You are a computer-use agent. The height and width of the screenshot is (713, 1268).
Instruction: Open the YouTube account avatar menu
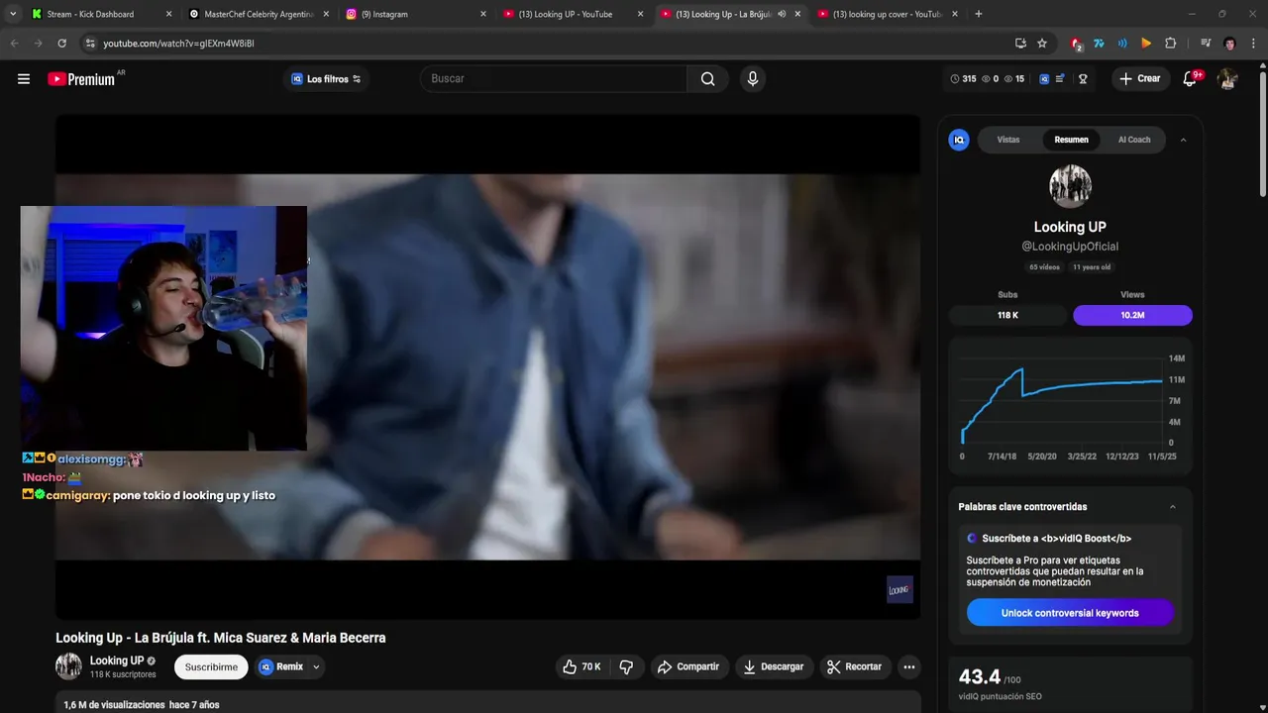(x=1227, y=79)
